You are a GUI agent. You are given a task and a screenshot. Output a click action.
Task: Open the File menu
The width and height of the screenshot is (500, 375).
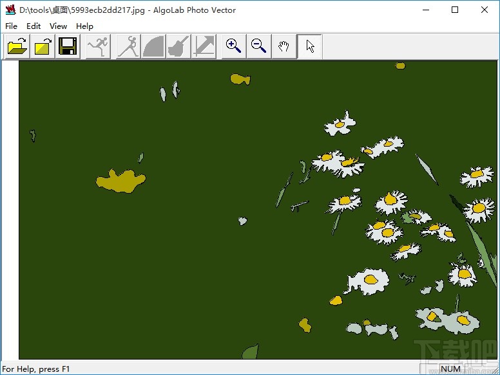11,26
